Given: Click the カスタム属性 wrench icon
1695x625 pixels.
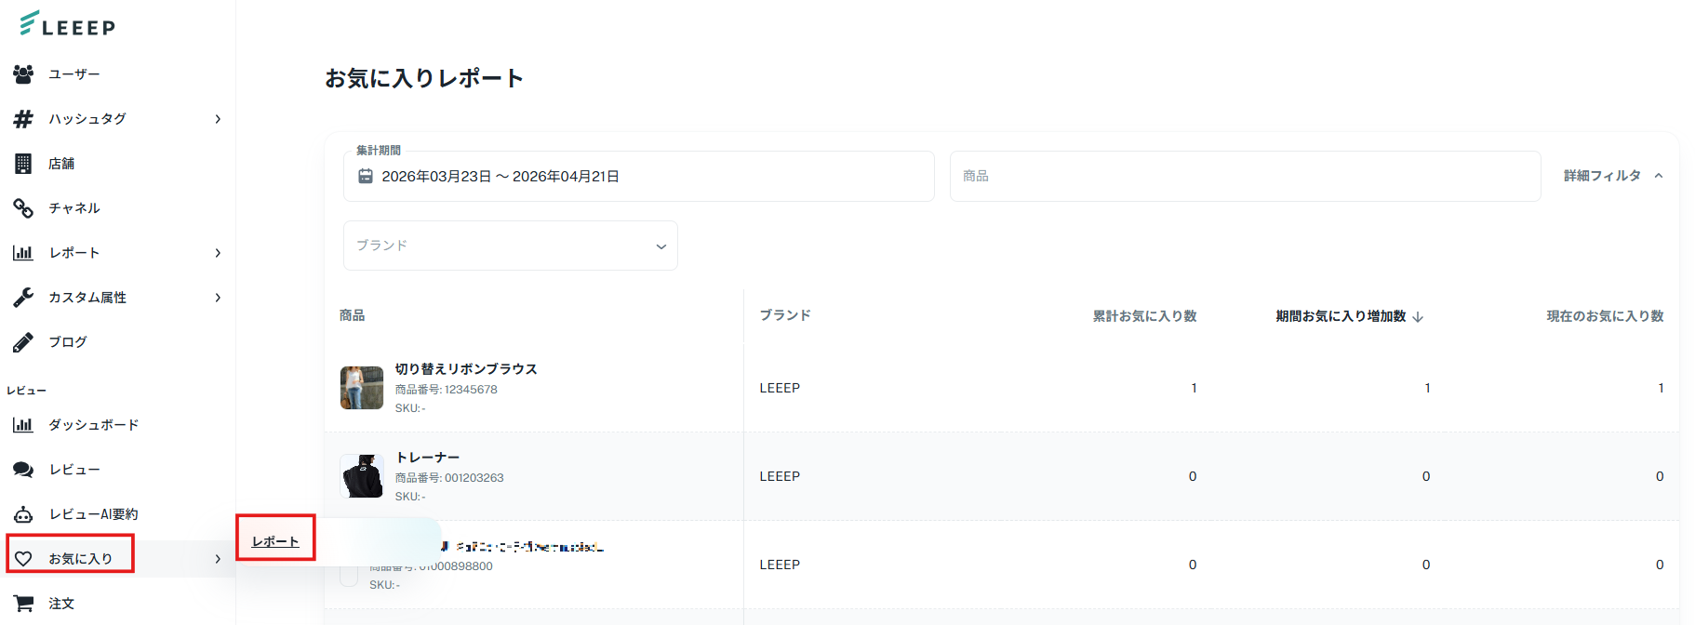Looking at the screenshot, I should click(x=23, y=297).
